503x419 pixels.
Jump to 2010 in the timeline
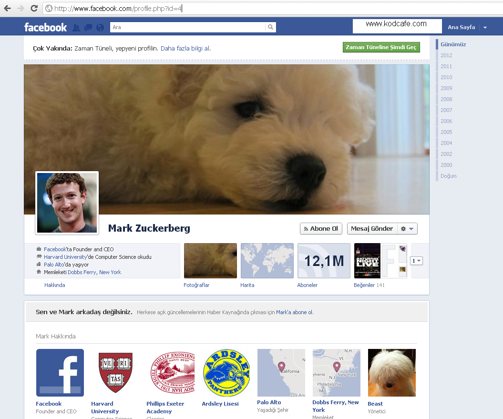[446, 77]
